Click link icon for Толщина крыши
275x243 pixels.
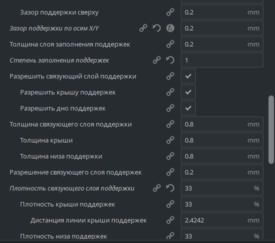click(x=170, y=140)
